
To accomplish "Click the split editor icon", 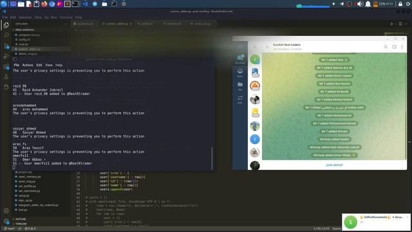I will [400, 24].
